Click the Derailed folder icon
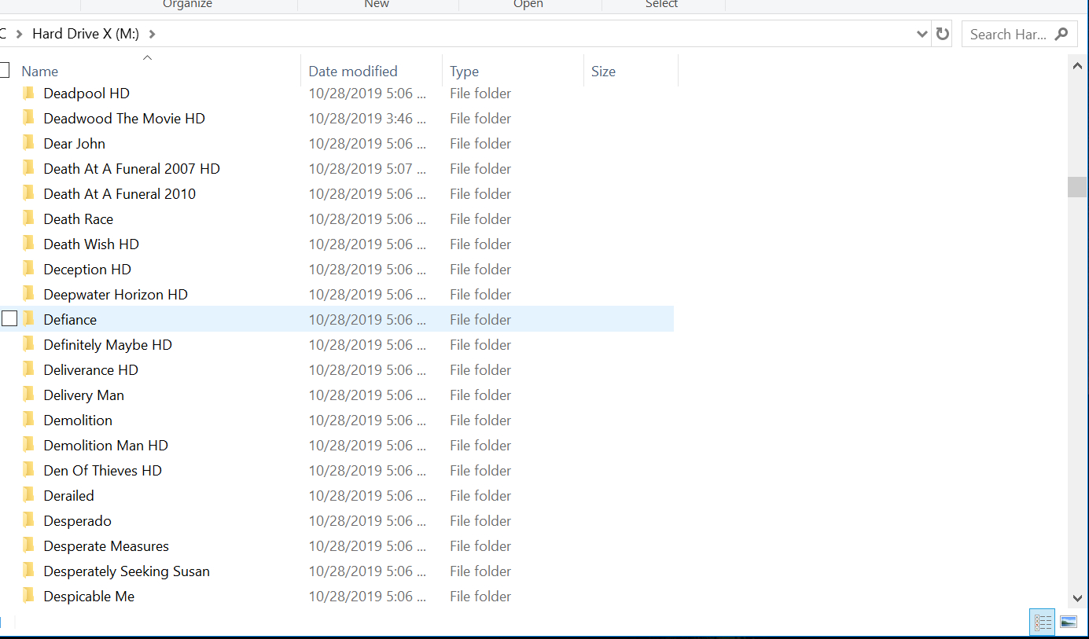This screenshot has width=1089, height=639. (29, 496)
